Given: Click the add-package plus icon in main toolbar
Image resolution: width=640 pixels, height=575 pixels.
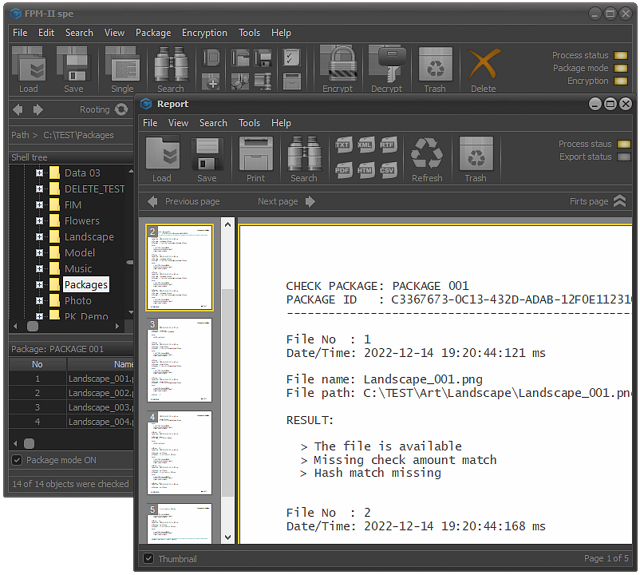Looking at the screenshot, I should (x=212, y=82).
